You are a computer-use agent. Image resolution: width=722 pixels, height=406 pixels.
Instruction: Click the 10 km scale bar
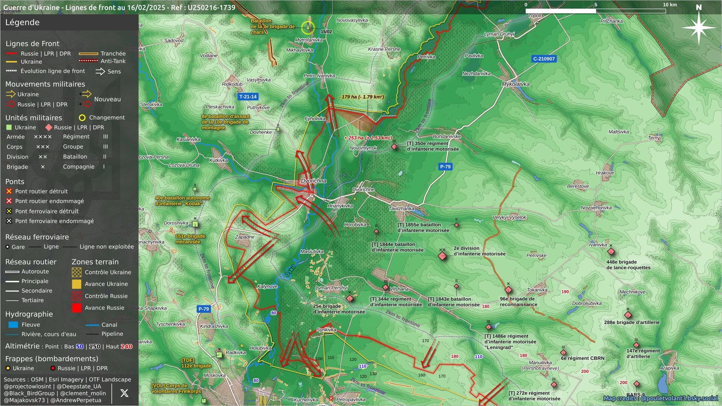pos(596,11)
